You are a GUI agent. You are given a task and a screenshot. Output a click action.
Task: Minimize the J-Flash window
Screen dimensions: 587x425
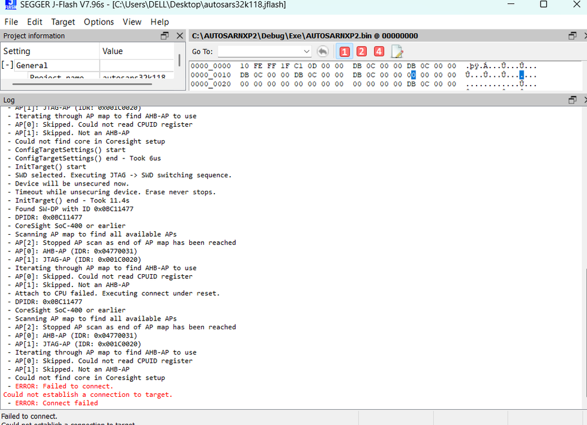(511, 4)
